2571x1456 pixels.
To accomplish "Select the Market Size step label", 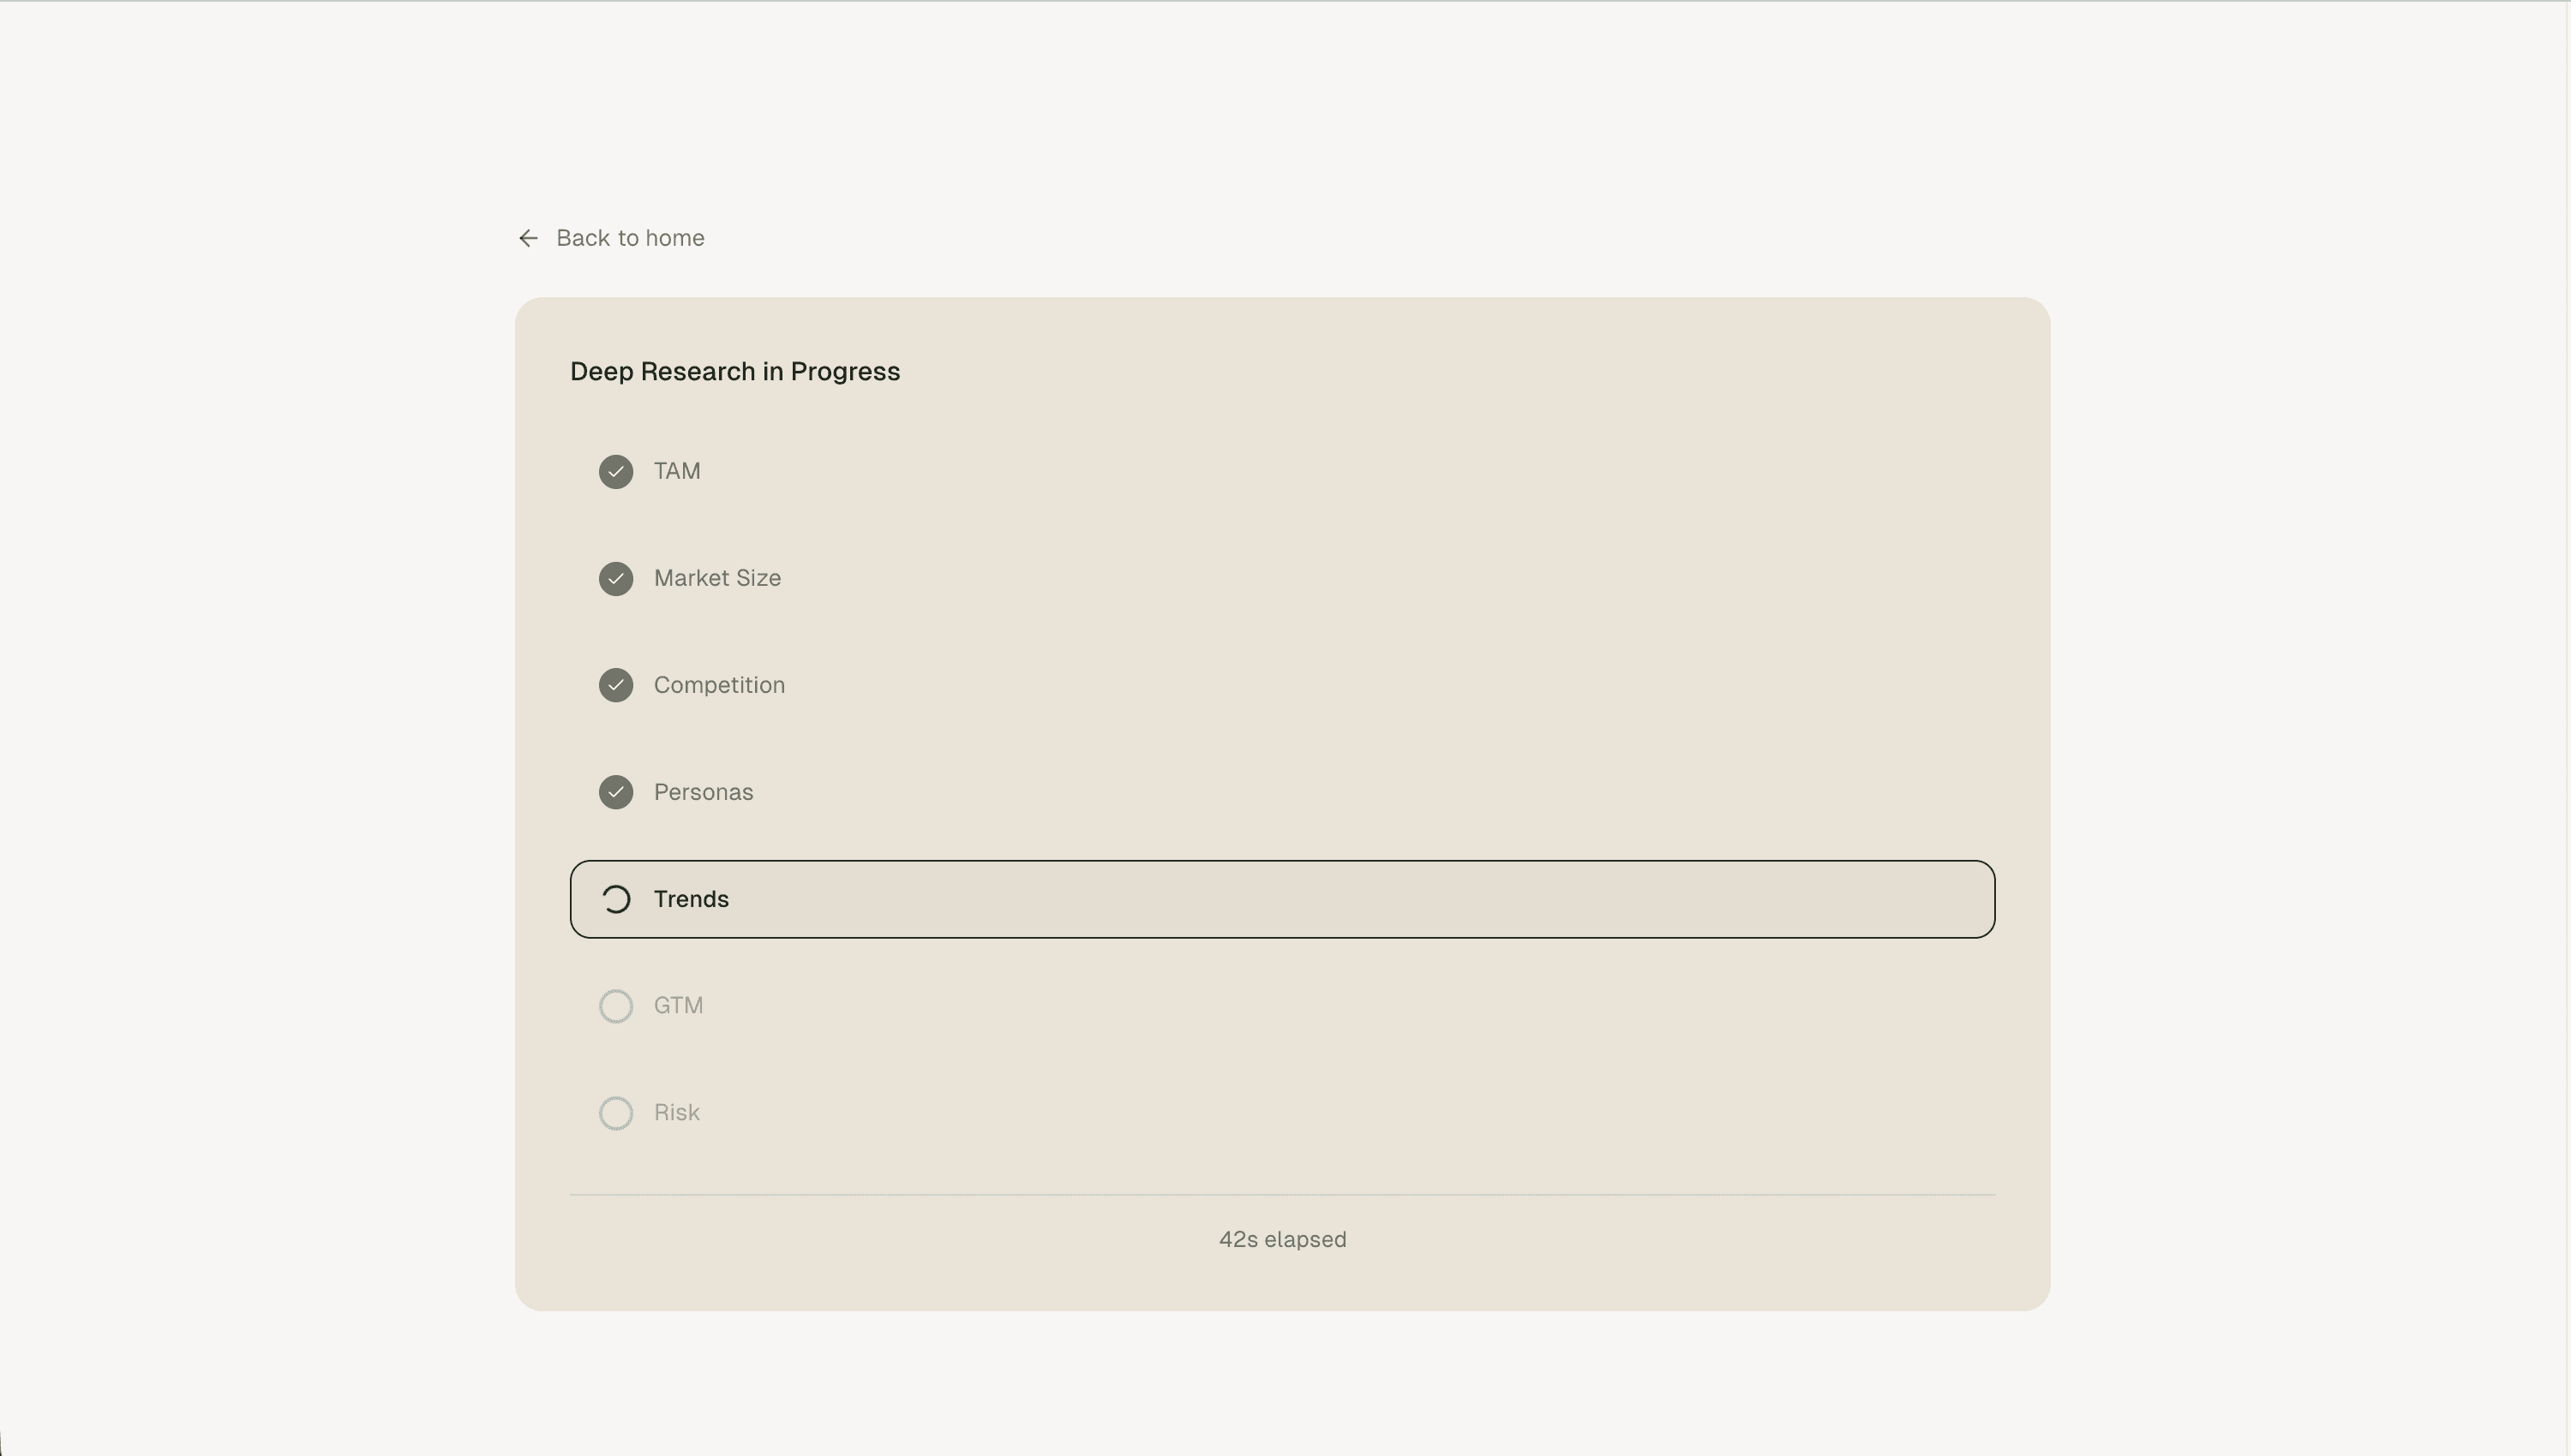I will 717,579.
